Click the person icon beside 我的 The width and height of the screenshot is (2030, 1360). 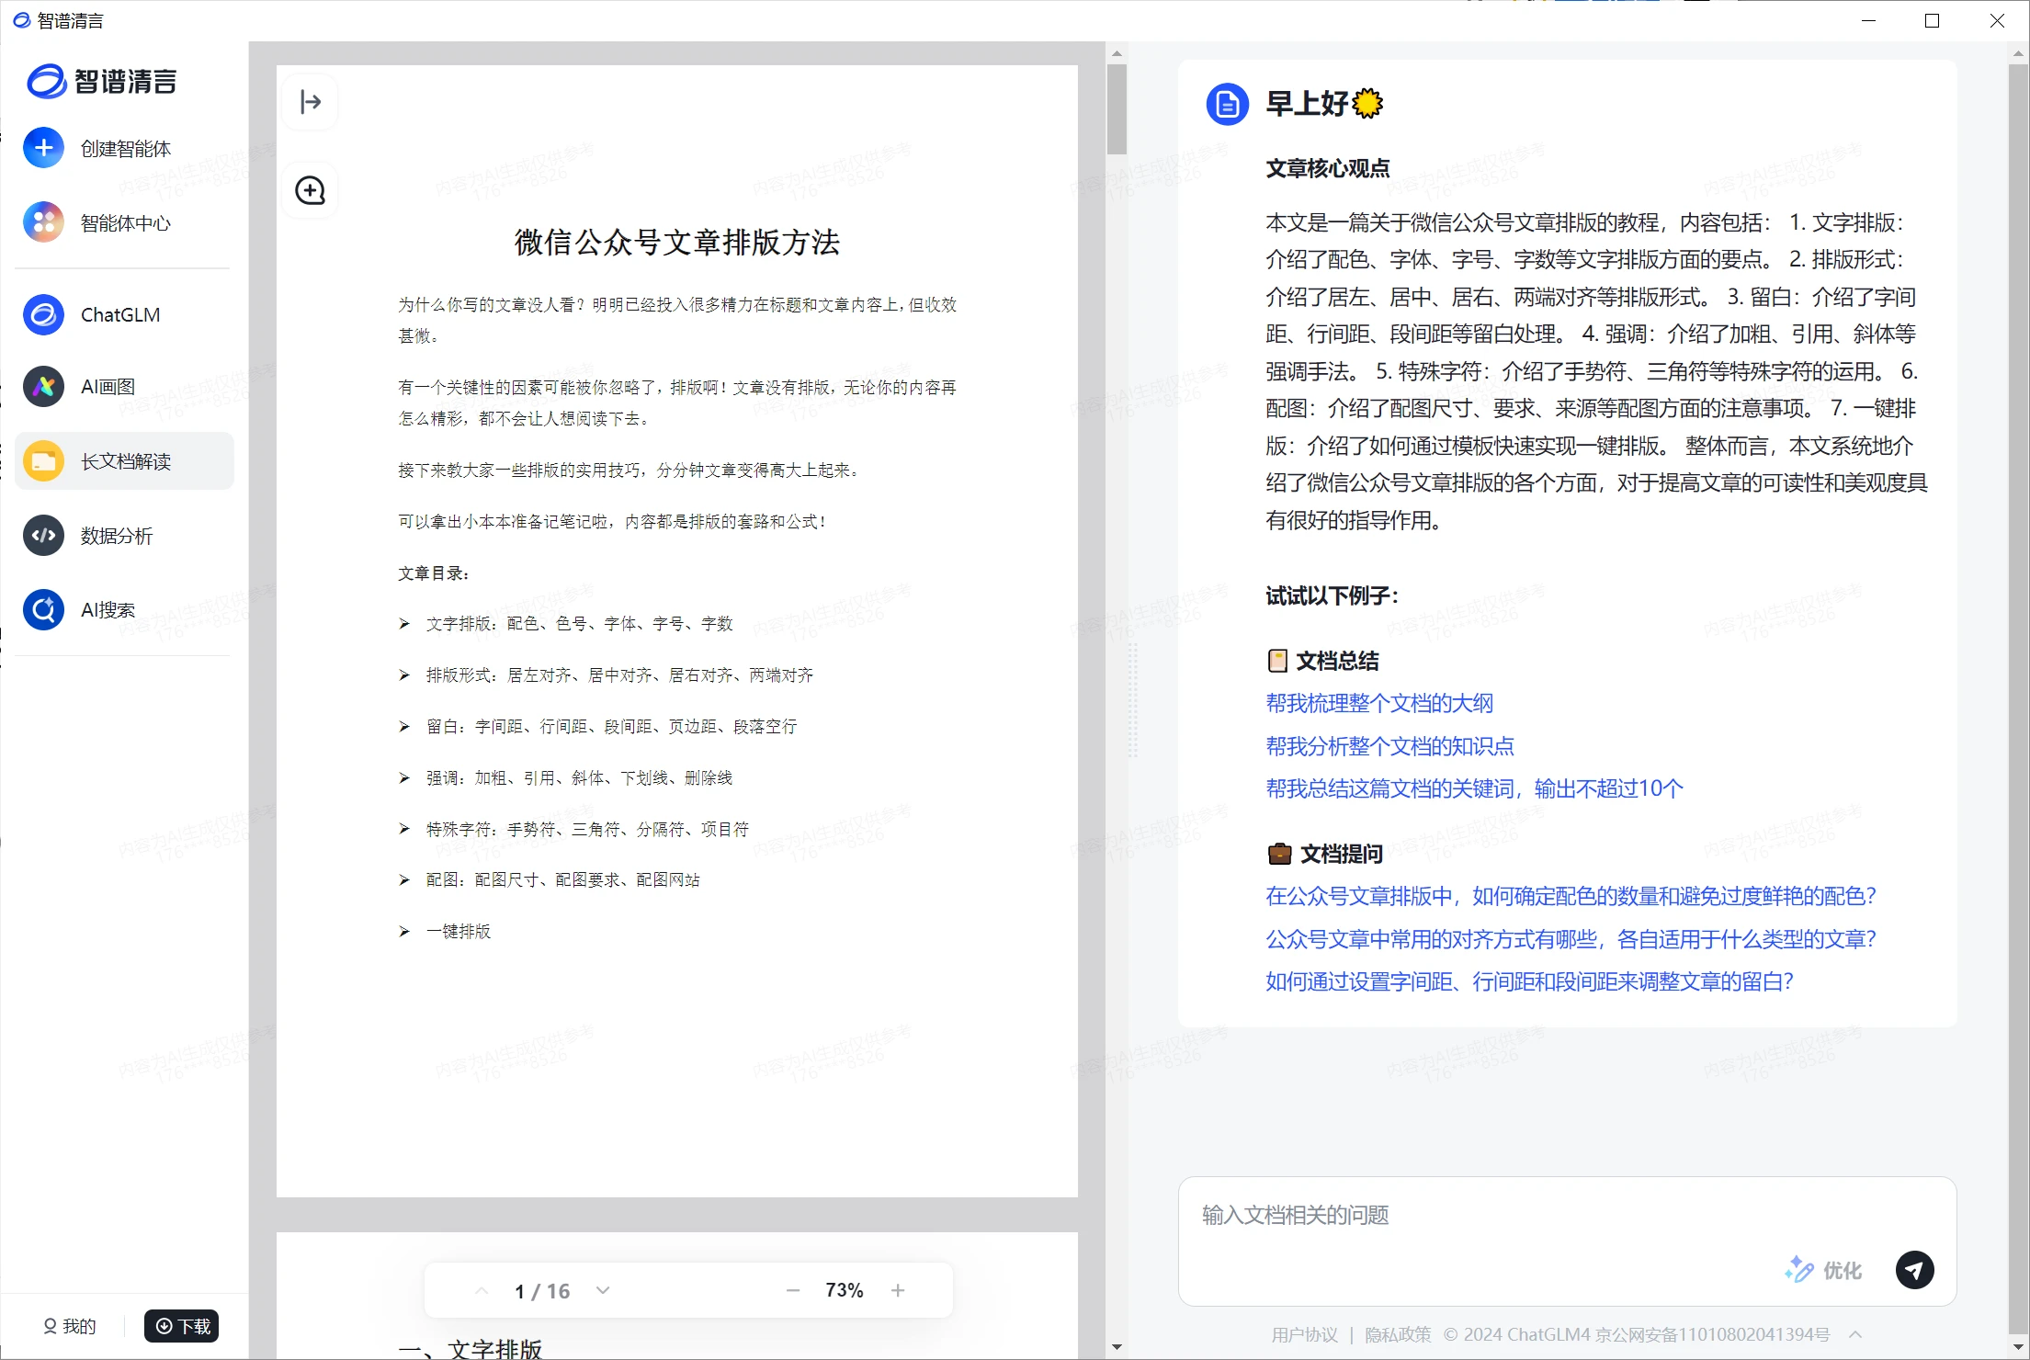coord(50,1326)
